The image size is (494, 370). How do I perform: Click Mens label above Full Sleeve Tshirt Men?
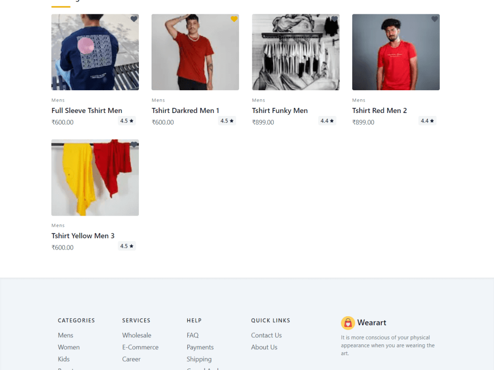coord(58,100)
